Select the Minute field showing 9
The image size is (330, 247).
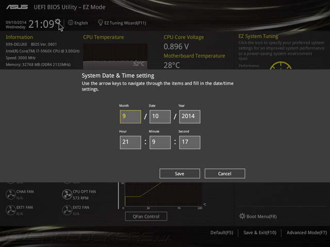(160, 143)
